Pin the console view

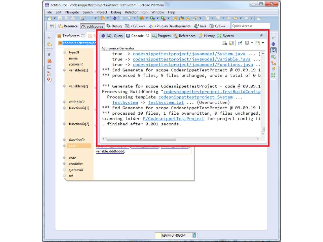click(x=240, y=43)
